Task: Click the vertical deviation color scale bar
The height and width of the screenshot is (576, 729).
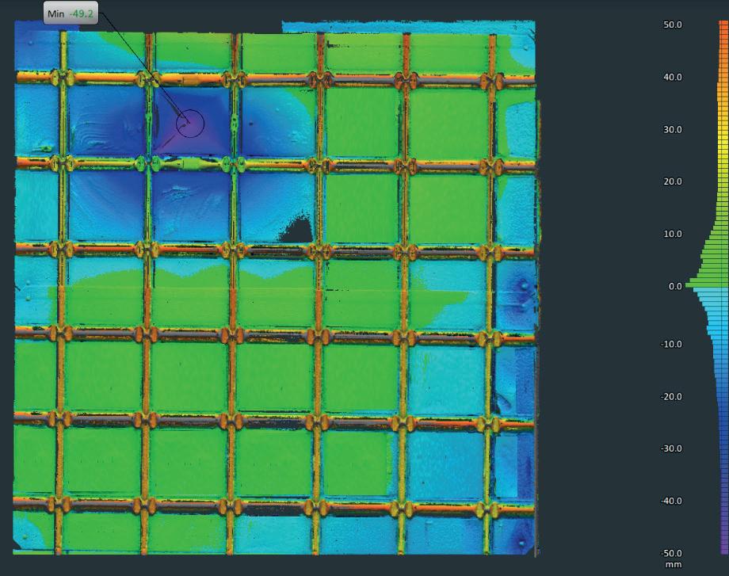Action: (724, 288)
